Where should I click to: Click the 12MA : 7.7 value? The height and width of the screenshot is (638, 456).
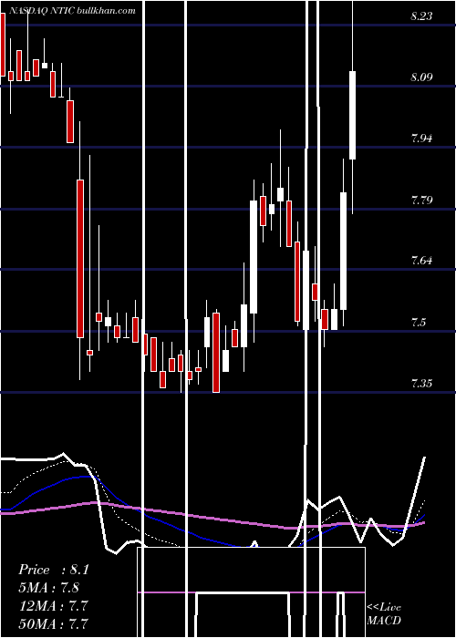tap(53, 605)
